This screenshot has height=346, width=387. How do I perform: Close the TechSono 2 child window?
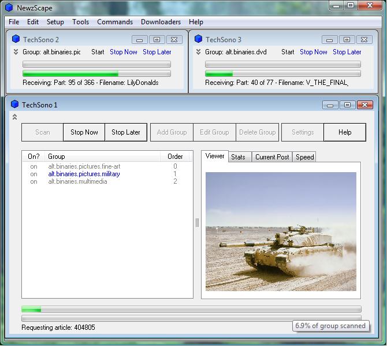point(174,39)
